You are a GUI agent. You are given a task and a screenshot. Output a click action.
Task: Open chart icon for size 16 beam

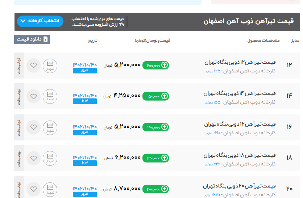pos(50,127)
